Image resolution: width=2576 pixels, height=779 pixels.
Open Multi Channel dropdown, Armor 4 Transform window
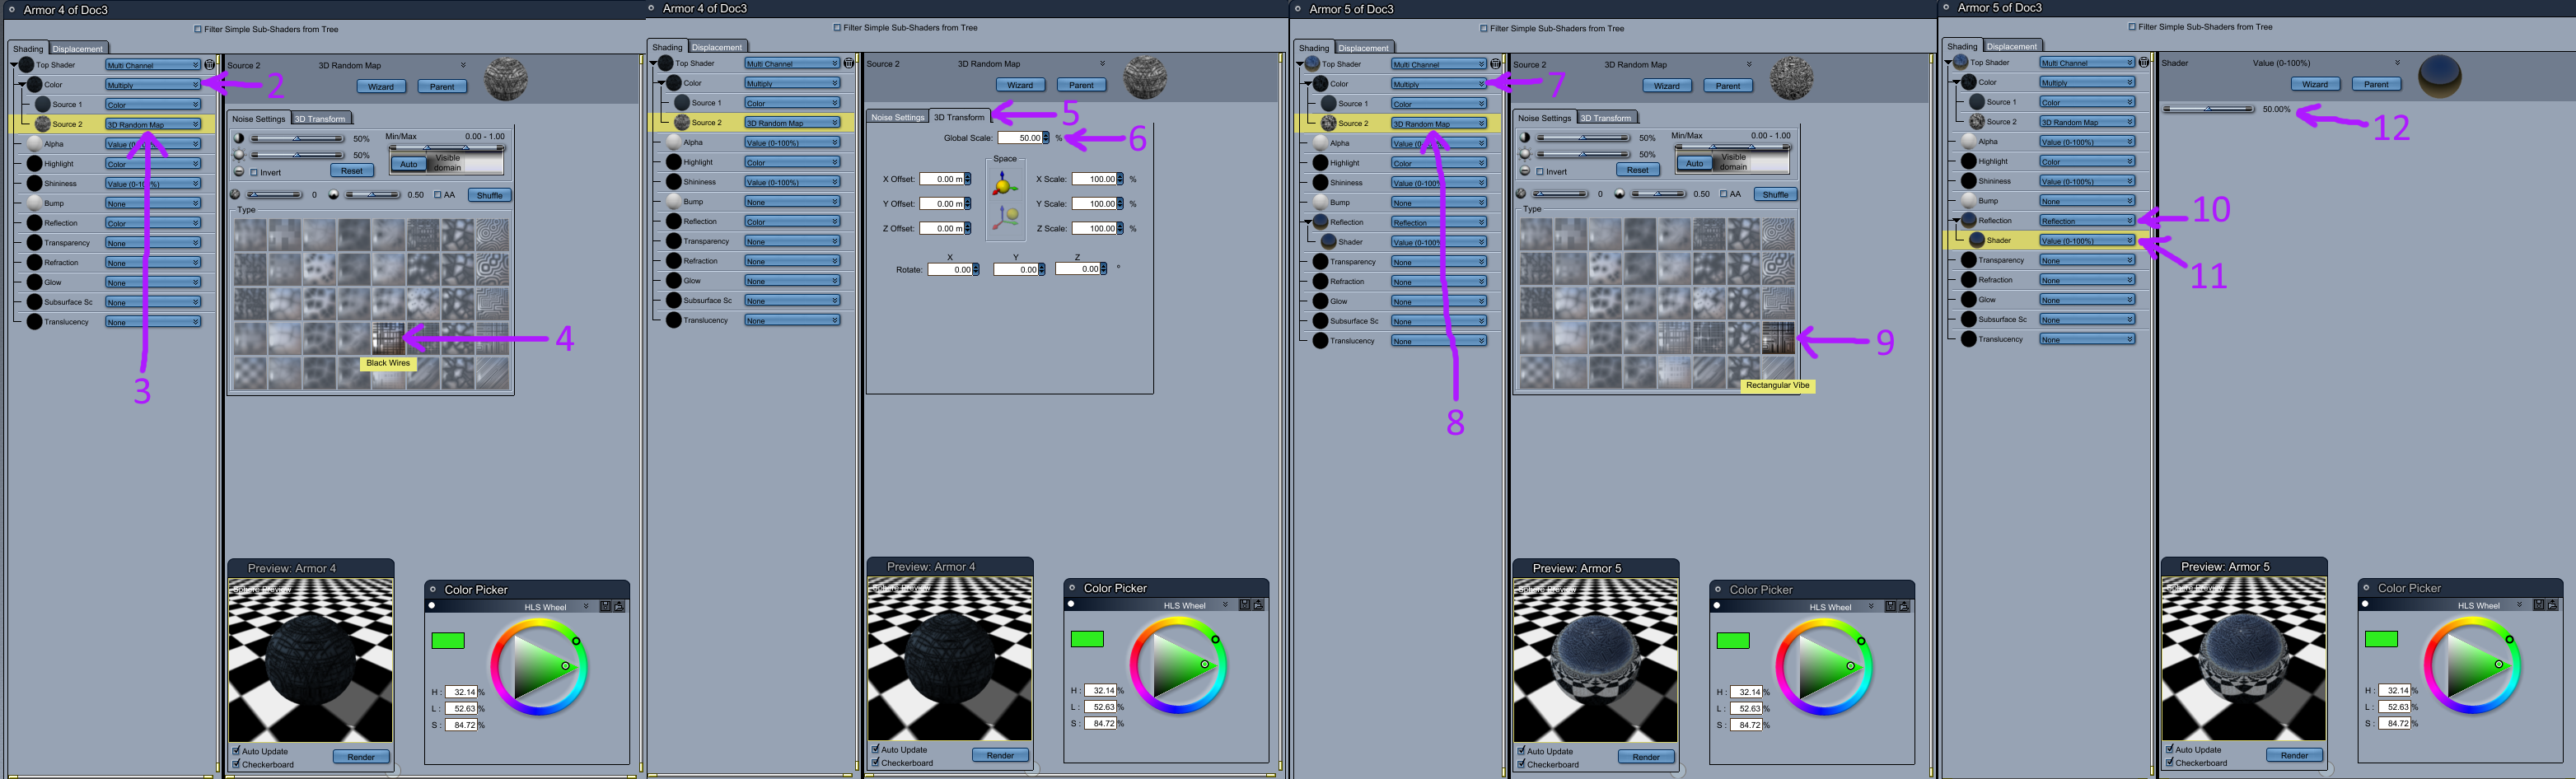tap(792, 63)
